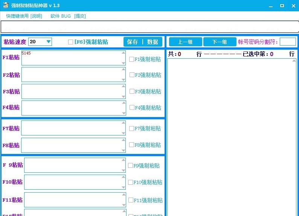Go to previous group with 上一组
This screenshot has height=216, width=299.
coord(185,42)
